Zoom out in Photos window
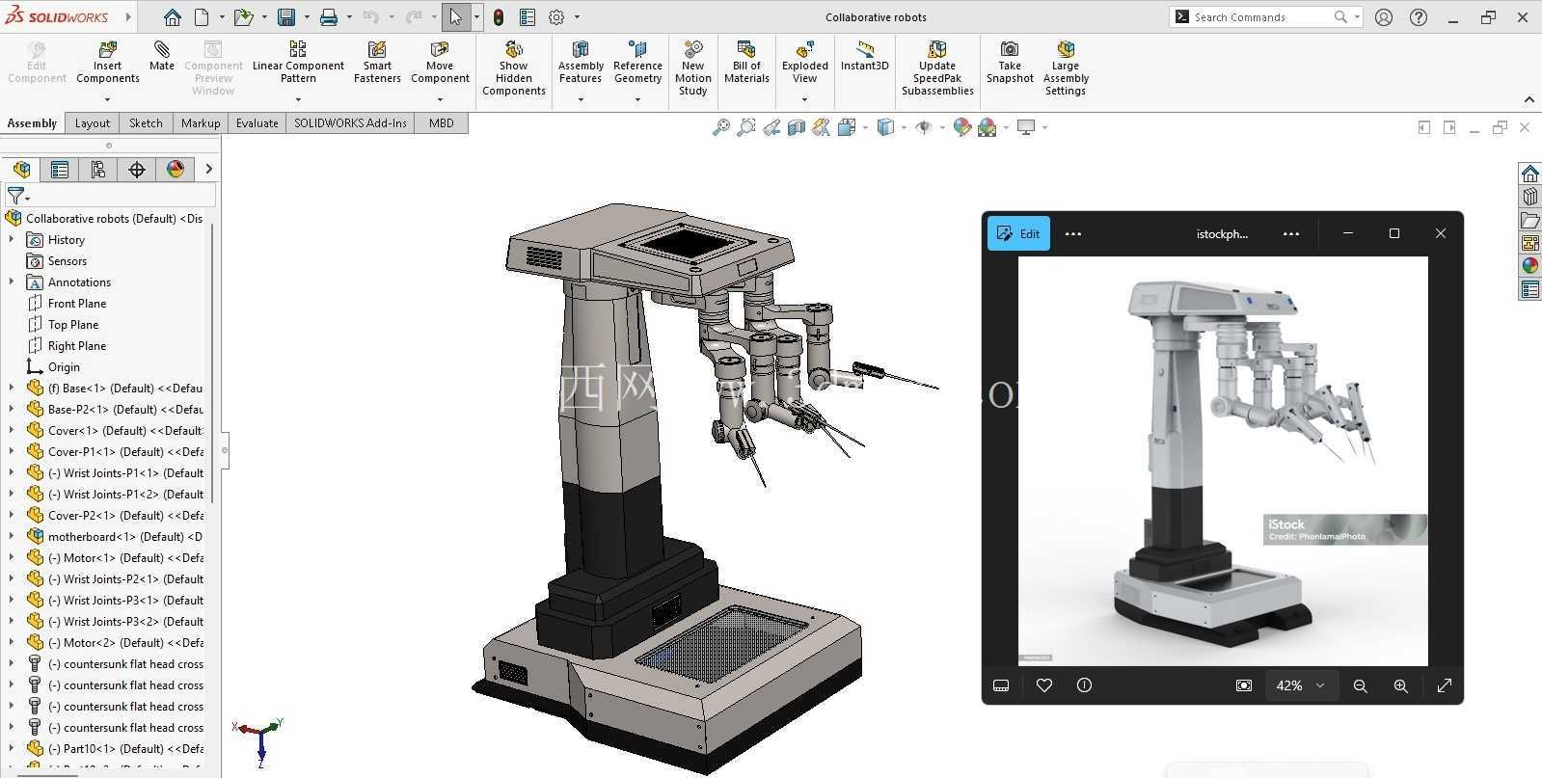 click(1360, 685)
